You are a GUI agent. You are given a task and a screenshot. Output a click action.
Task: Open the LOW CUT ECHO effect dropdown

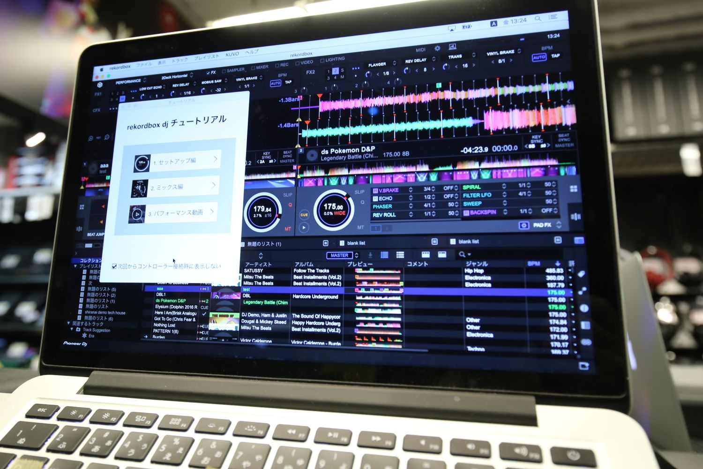153,88
